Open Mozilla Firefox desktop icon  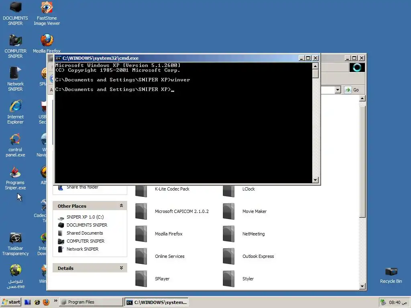[47, 43]
